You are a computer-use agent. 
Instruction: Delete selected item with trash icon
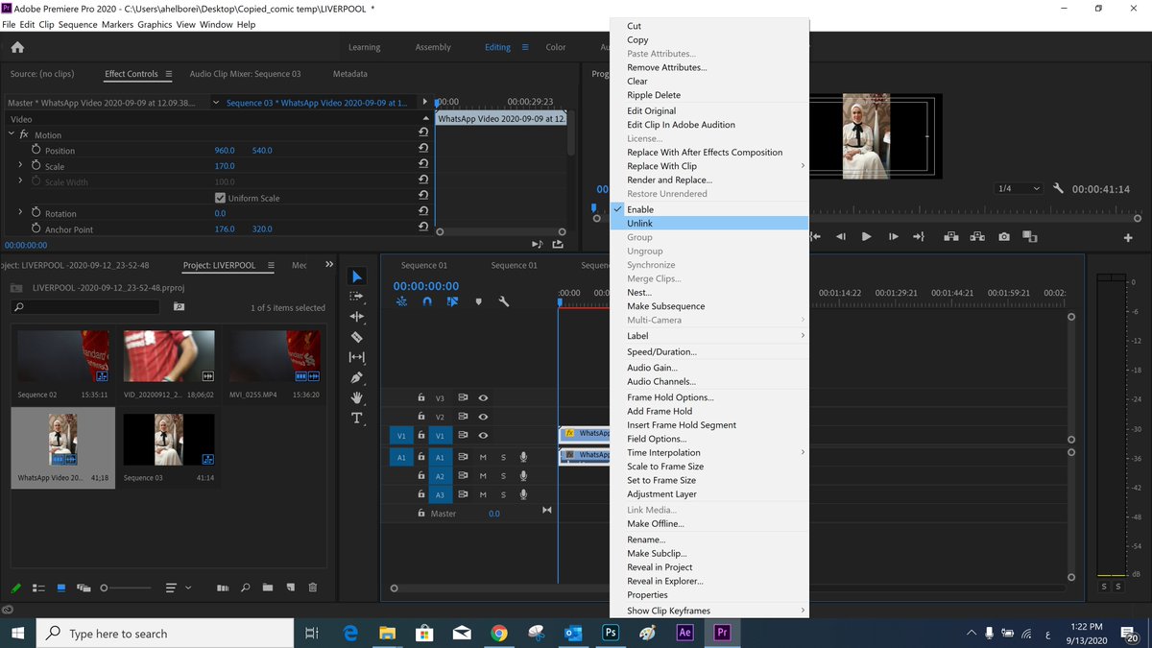pos(312,588)
